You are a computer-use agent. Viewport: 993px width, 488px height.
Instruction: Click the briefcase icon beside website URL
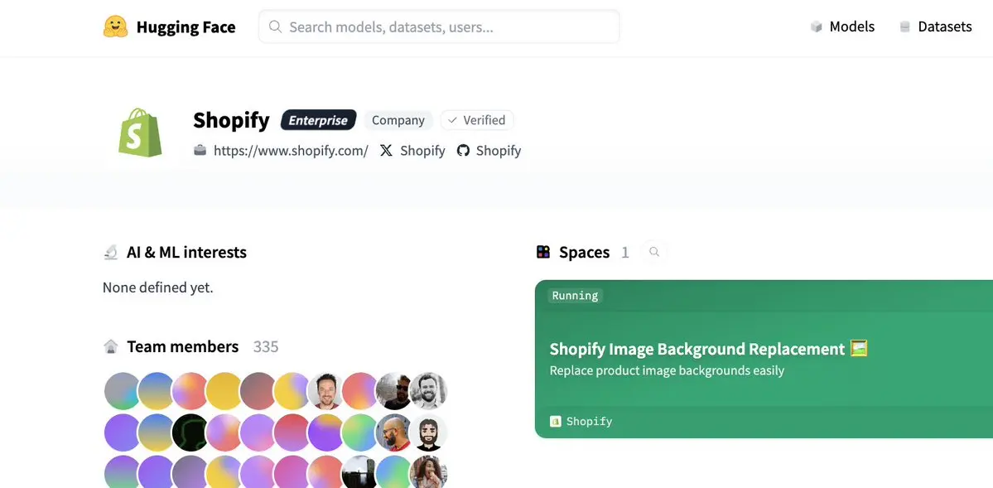pos(200,150)
